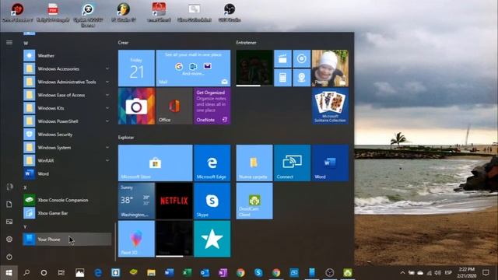Show hidden system tray icons
This screenshot has height=280, width=498.
(x=402, y=273)
